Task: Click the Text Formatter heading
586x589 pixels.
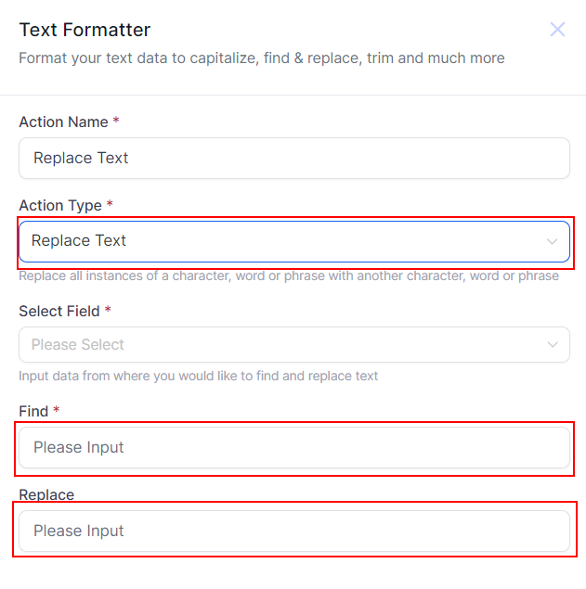Action: tap(85, 31)
